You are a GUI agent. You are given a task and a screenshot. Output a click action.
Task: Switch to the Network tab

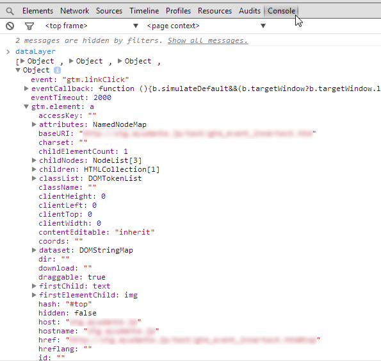(74, 11)
